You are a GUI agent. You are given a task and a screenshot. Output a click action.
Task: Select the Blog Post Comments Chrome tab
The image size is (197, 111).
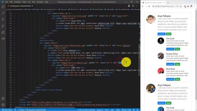(x=153, y=2)
